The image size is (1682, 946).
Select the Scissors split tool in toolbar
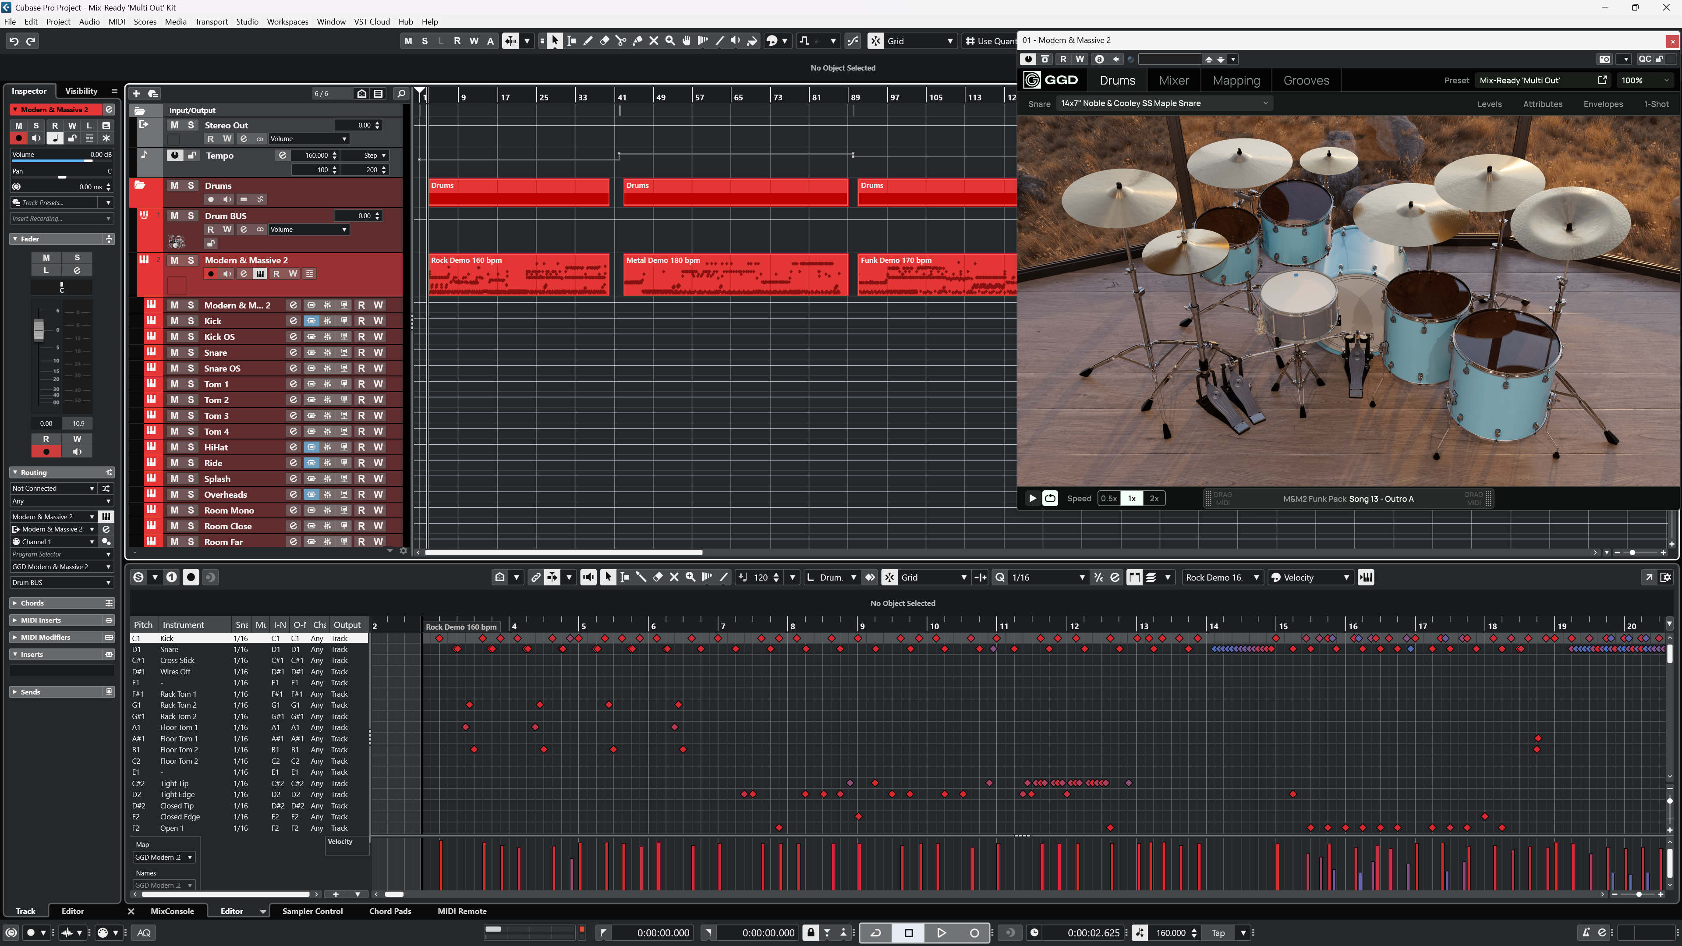(x=620, y=41)
